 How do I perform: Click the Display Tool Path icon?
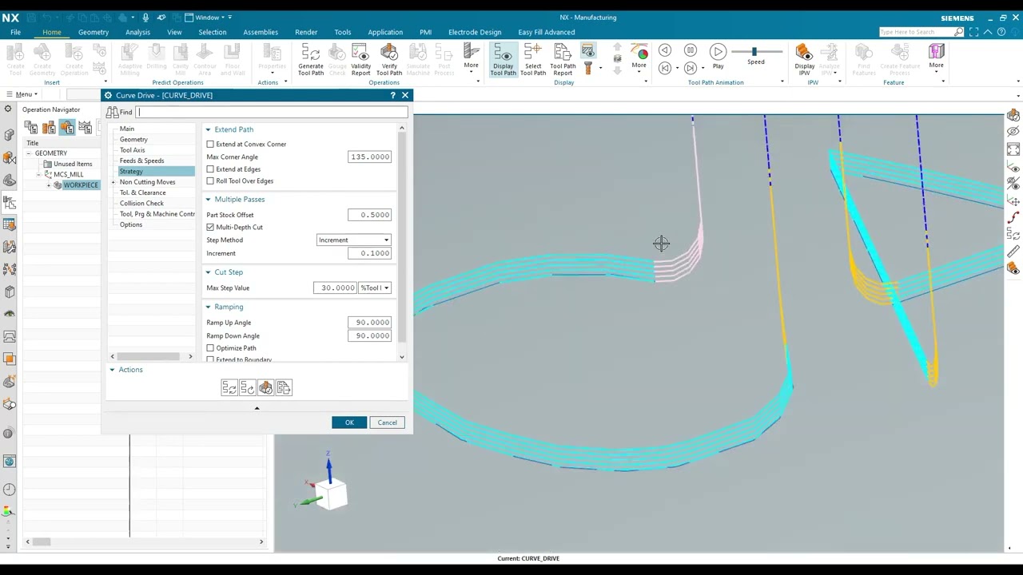(503, 60)
